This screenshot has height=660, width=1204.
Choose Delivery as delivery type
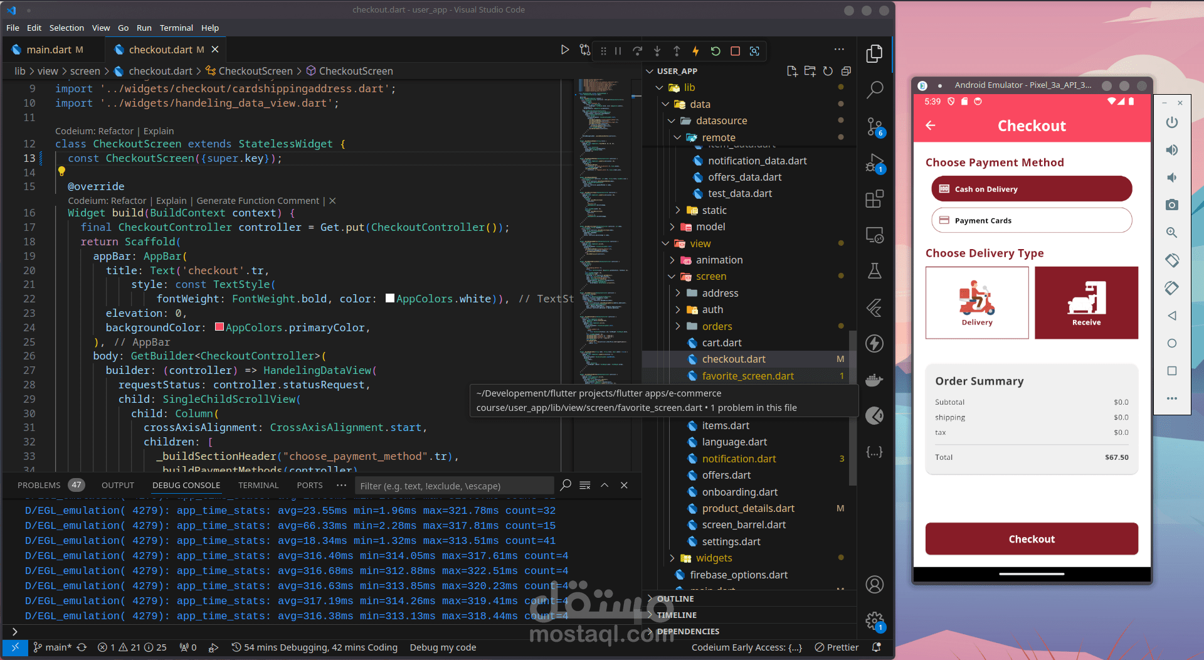pos(977,302)
